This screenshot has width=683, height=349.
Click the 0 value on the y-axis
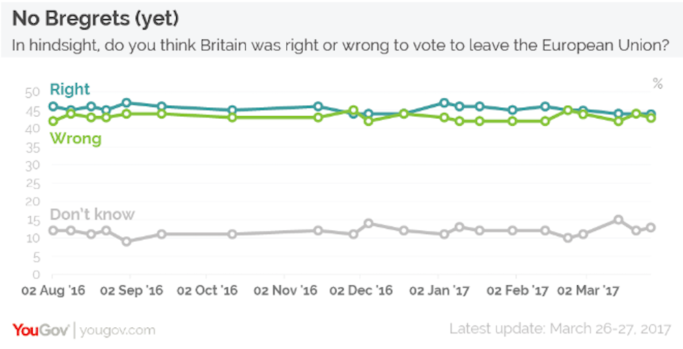pyautogui.click(x=36, y=275)
